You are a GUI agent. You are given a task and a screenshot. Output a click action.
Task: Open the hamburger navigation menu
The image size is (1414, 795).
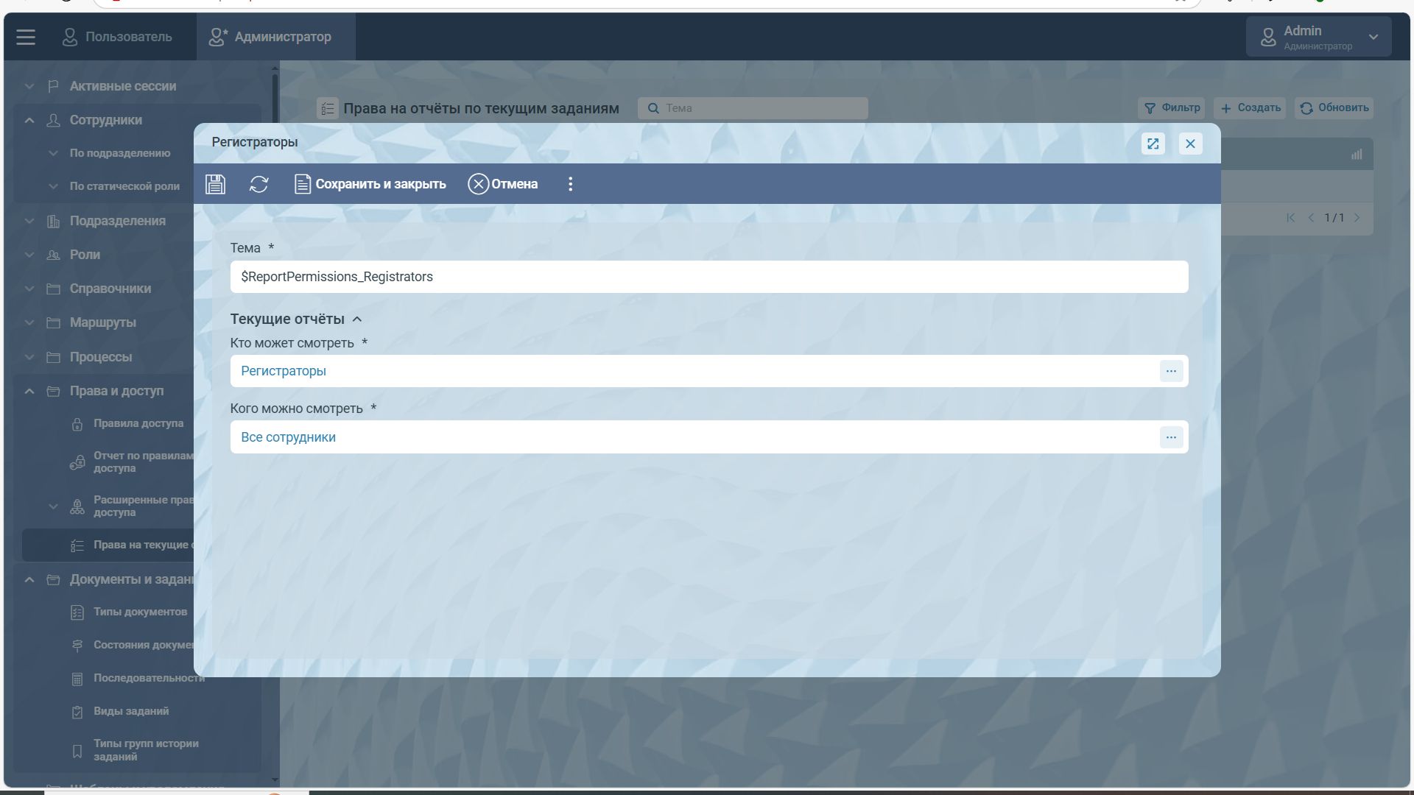pos(26,37)
